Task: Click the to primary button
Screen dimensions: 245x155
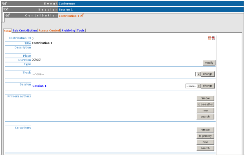Action: 205,136
